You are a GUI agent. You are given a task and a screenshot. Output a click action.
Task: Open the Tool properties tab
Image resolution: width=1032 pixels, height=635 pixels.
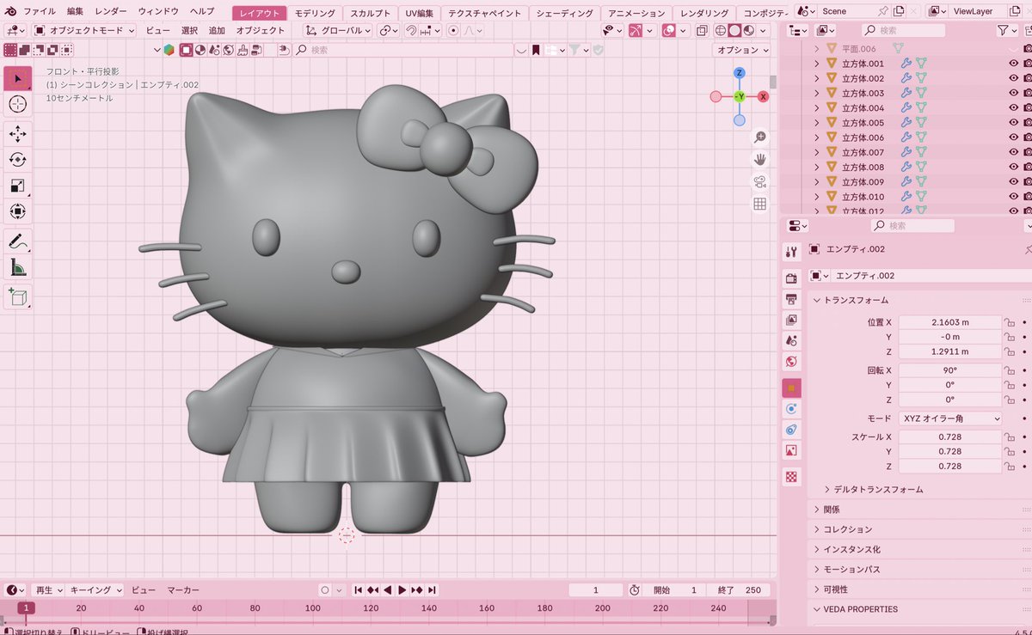click(x=791, y=253)
